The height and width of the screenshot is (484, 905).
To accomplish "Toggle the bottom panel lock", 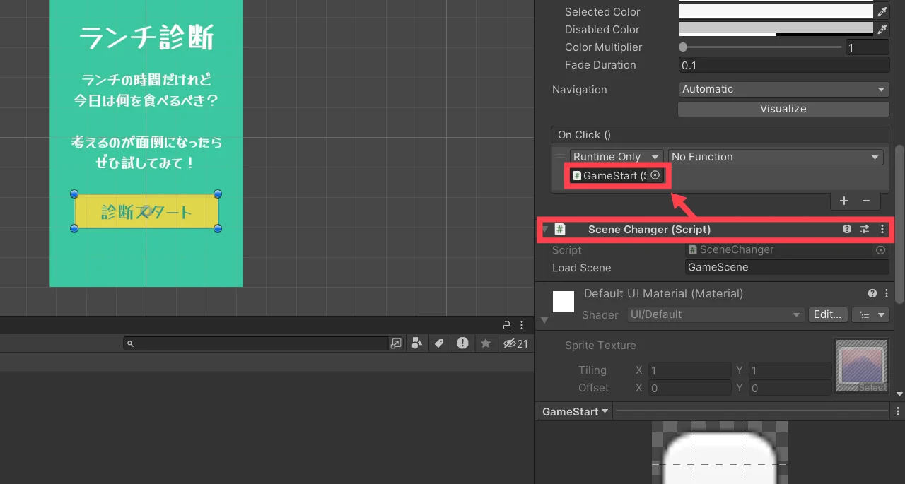I will (x=506, y=325).
